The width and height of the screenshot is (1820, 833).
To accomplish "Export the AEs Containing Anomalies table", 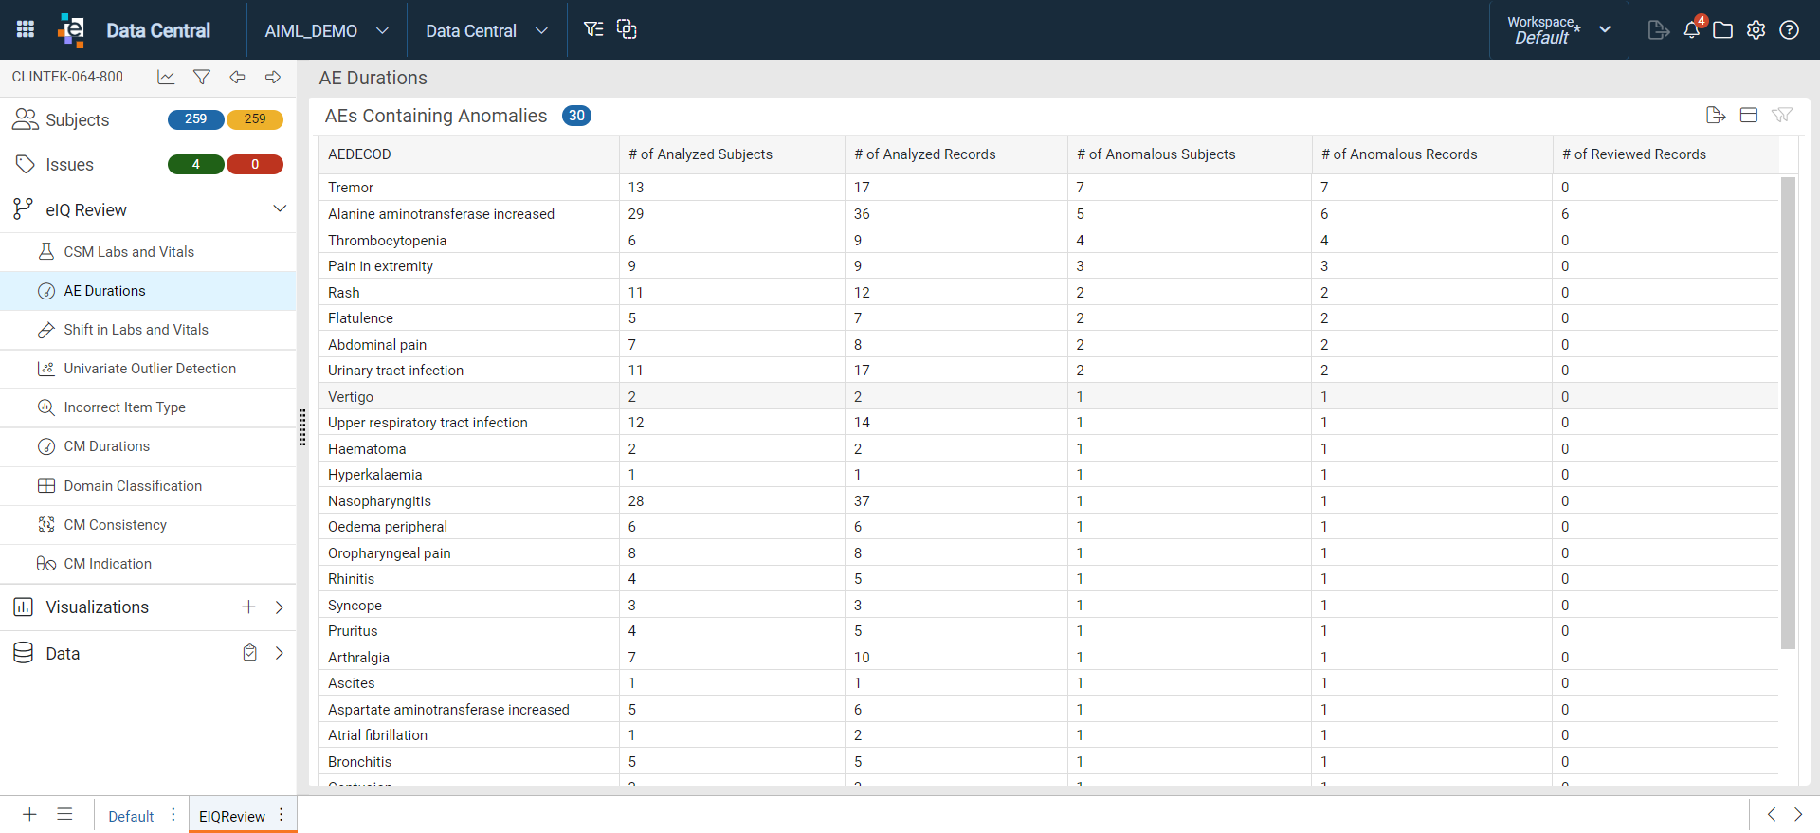I will tap(1715, 115).
